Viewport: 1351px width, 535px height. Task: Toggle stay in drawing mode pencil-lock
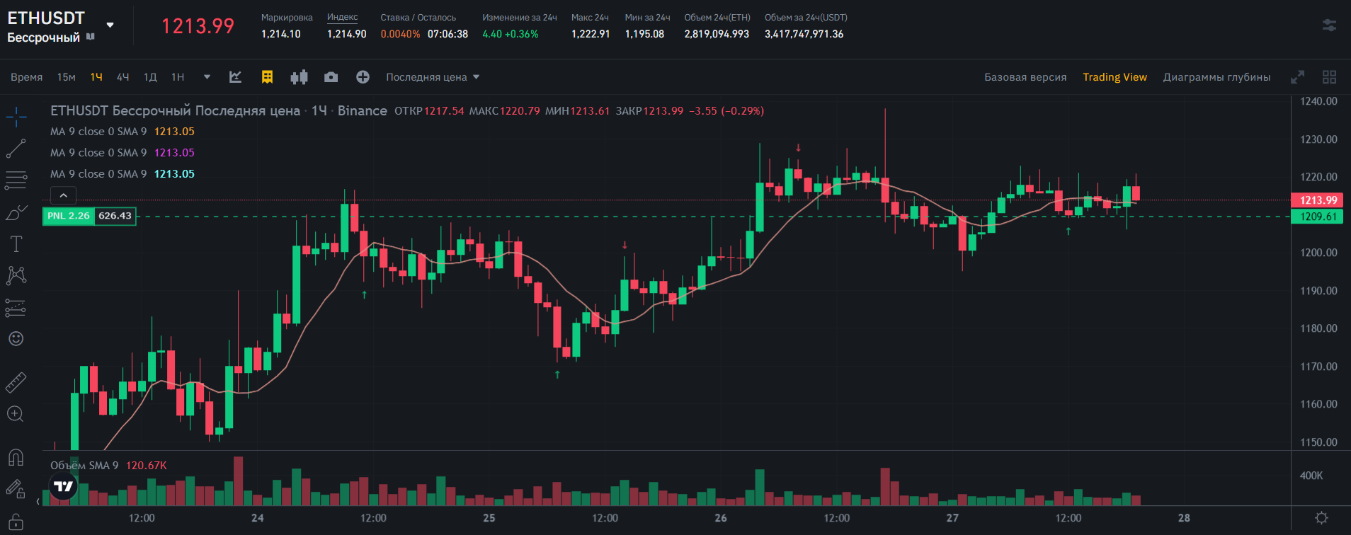(16, 489)
